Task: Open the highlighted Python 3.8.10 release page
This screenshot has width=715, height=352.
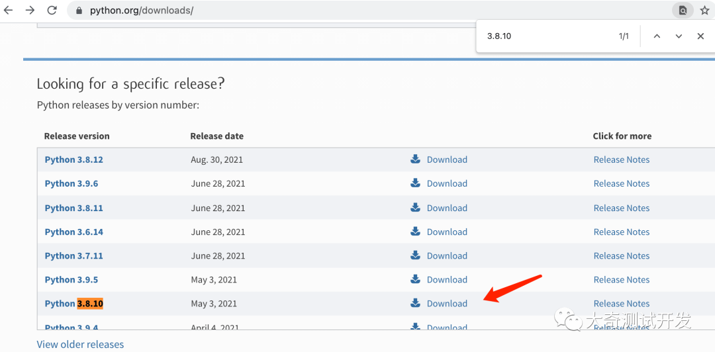Action: [x=74, y=304]
